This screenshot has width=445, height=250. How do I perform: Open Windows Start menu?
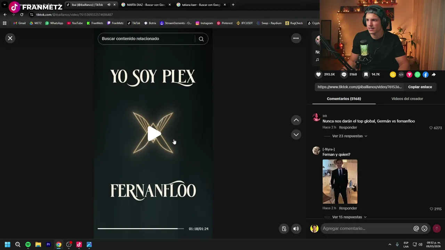pos(8,244)
